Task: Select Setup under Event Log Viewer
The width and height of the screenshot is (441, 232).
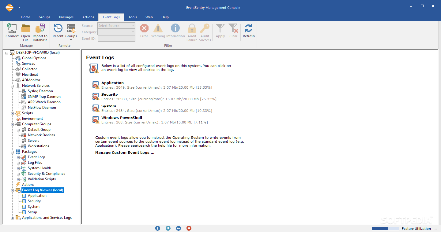Action: click(x=32, y=212)
